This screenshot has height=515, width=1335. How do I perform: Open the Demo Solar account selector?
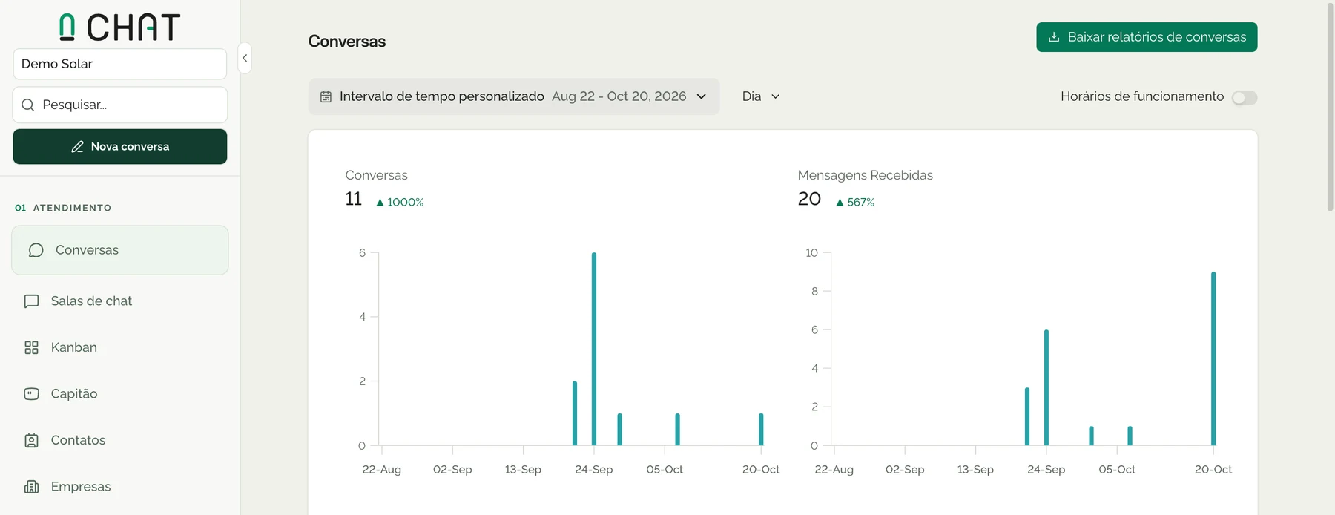coord(120,64)
